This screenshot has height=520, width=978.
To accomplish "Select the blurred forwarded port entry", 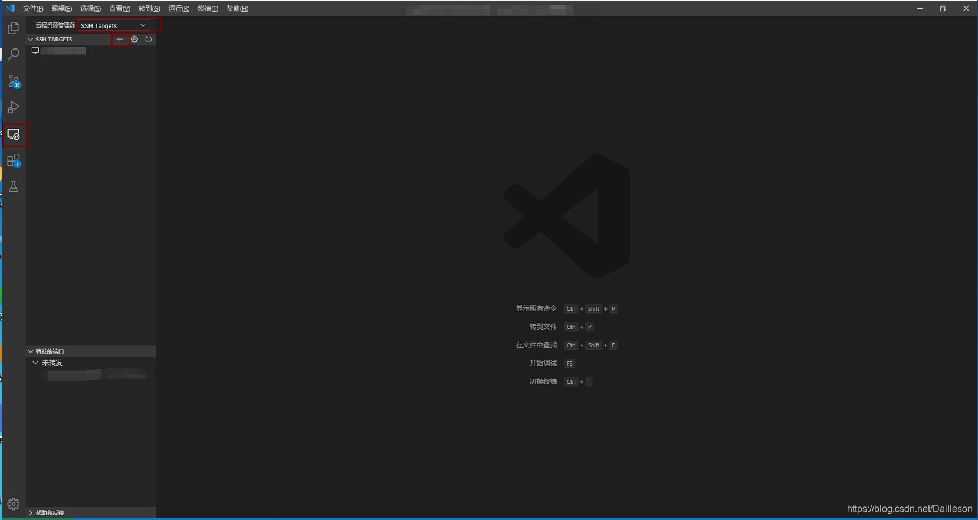I will pos(97,374).
